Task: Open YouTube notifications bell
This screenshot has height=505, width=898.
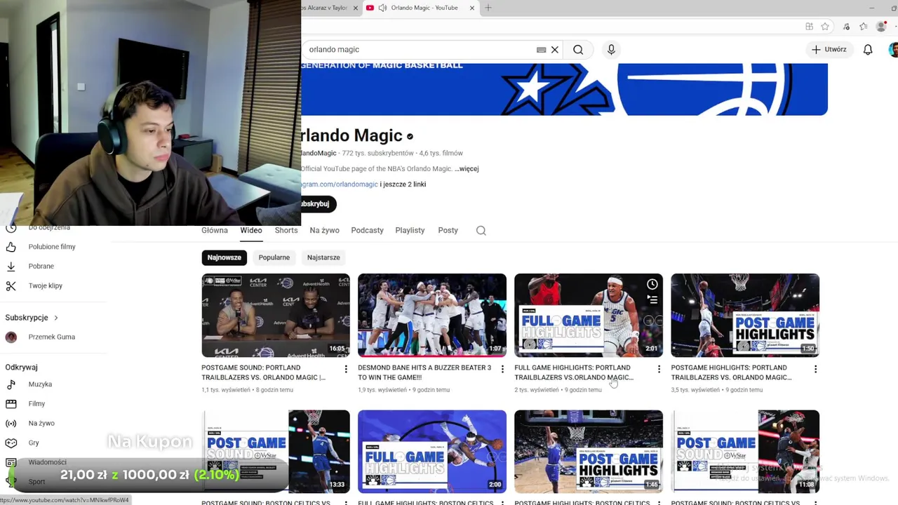Action: 868,50
